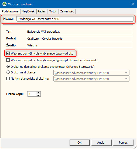
Task: Click the Subiekt GT app icon in title bar
Action: tap(5, 4)
